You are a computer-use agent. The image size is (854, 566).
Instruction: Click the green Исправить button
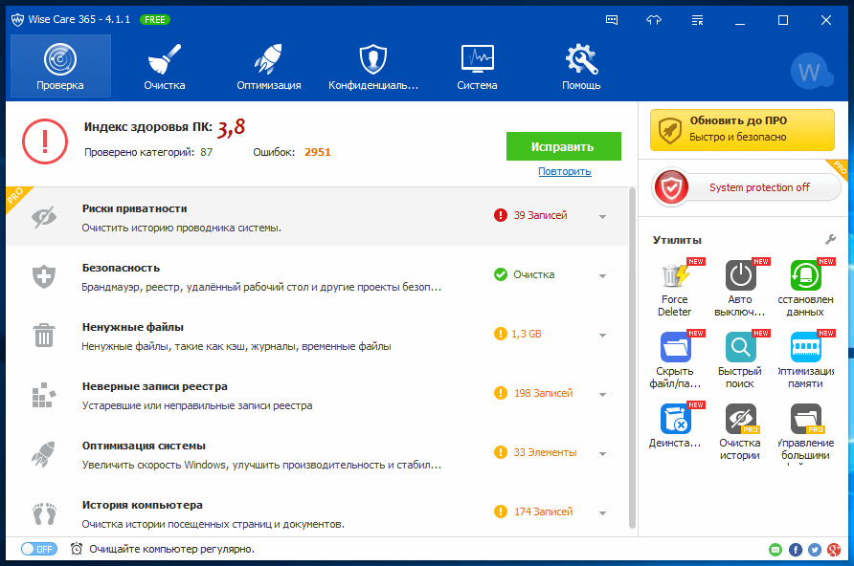tap(563, 146)
